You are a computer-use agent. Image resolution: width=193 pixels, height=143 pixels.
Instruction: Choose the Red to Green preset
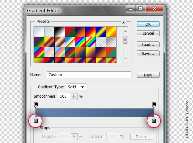click(70, 31)
